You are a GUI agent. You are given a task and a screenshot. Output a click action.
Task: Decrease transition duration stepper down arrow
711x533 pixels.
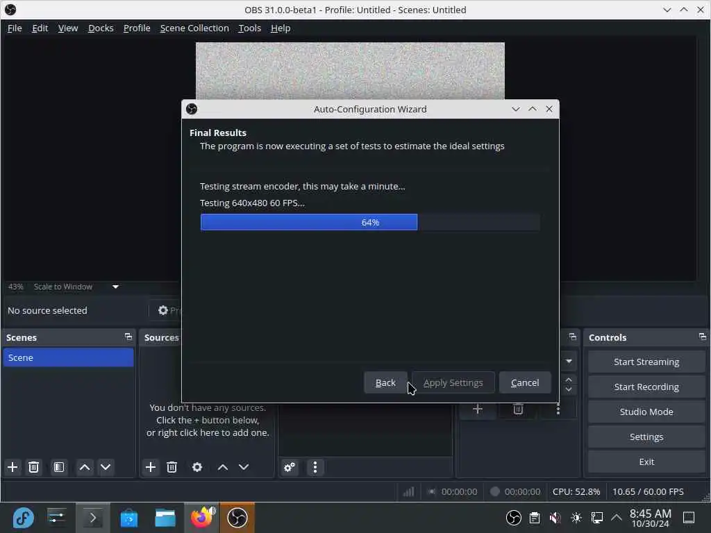569,389
